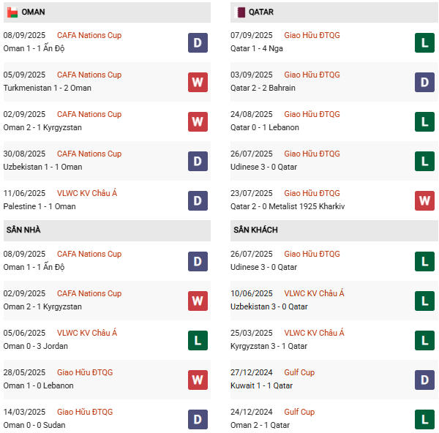The width and height of the screenshot is (439, 433).
Task: Click loss badge for Uzbekistan 3 - 0 Qatar
Action: pos(425,301)
